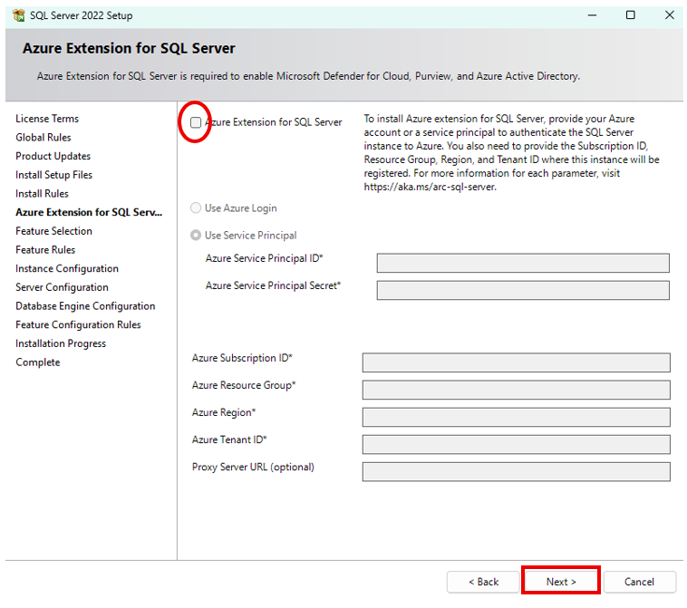The image size is (687, 608).
Task: Click the Azure Subscription ID field
Action: [x=516, y=362]
